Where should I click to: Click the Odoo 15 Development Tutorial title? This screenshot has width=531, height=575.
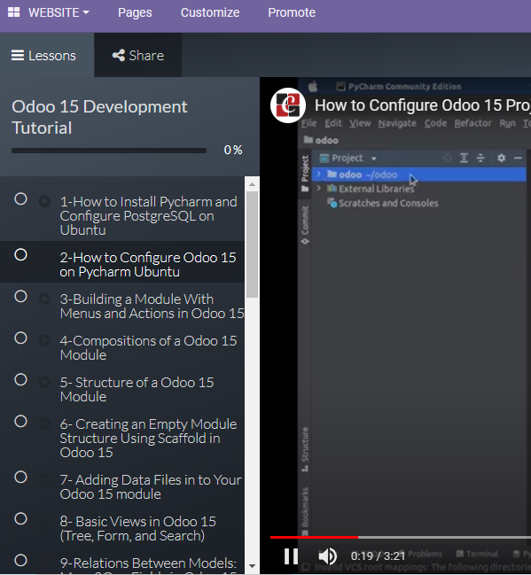[99, 117]
